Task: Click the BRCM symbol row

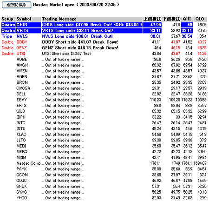Action: [x=22, y=82]
